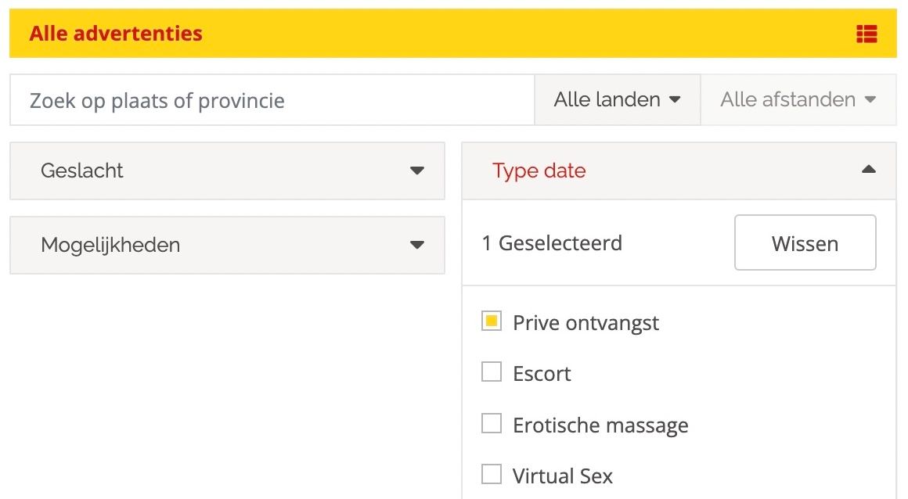
Task: Open the Geslacht filter dropdown
Action: tap(227, 171)
